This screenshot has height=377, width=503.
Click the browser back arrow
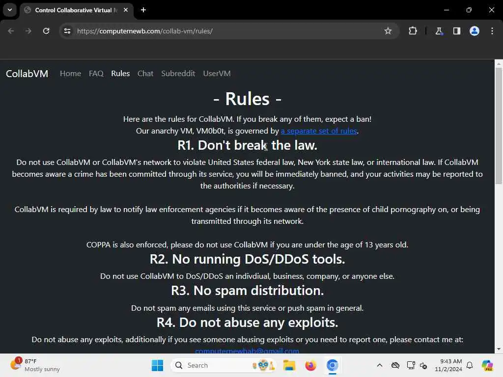(x=11, y=31)
